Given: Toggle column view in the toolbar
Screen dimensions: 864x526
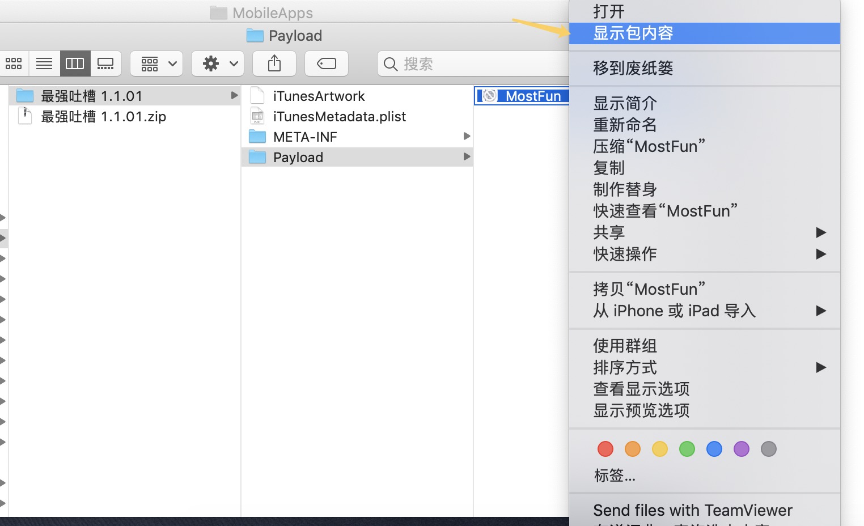Looking at the screenshot, I should [74, 63].
